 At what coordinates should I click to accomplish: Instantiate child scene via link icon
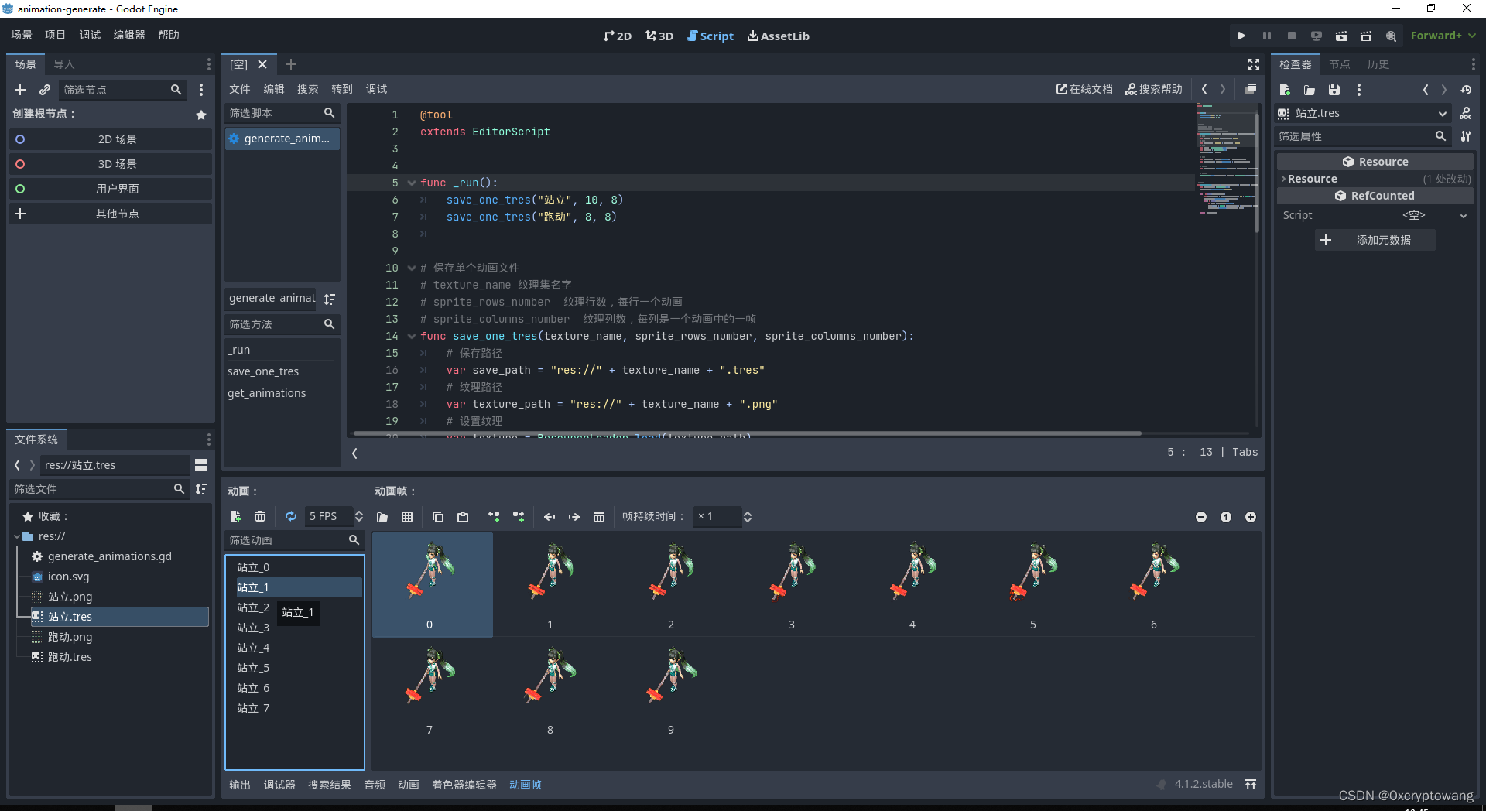[45, 90]
